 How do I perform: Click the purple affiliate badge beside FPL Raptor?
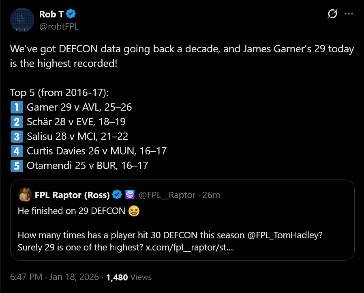[x=129, y=195]
